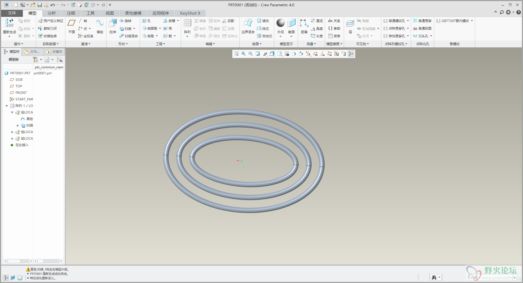Viewport: 523px width, 283px height.
Task: Open the 普通螺纹孔 dropdown arrow
Action: click(x=408, y=21)
